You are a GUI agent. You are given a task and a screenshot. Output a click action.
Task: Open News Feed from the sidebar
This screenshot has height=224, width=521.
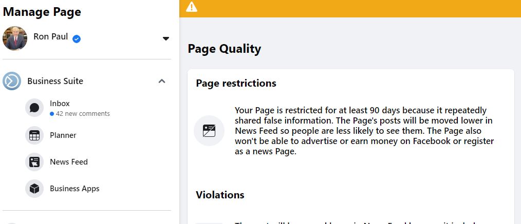[x=69, y=161]
